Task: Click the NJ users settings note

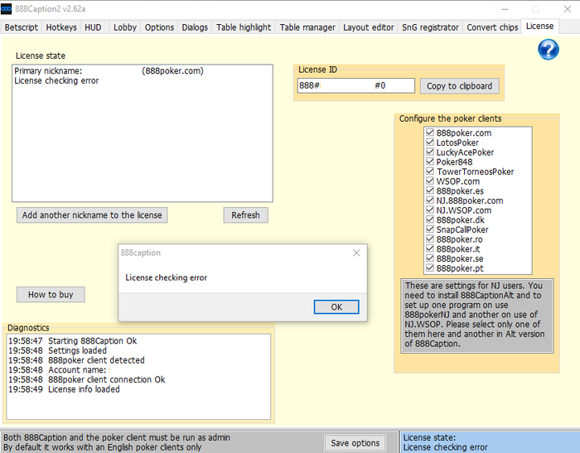Action: point(477,316)
